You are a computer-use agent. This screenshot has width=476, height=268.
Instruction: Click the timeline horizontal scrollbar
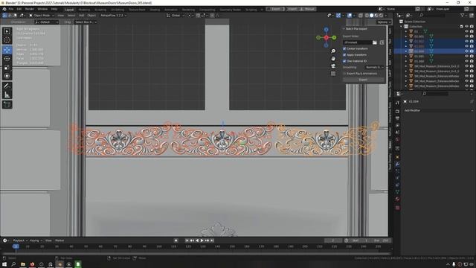click(196, 253)
